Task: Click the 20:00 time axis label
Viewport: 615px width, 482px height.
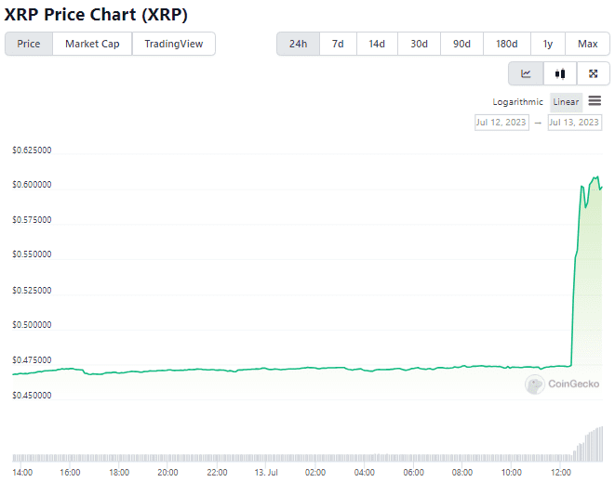Action: (167, 473)
